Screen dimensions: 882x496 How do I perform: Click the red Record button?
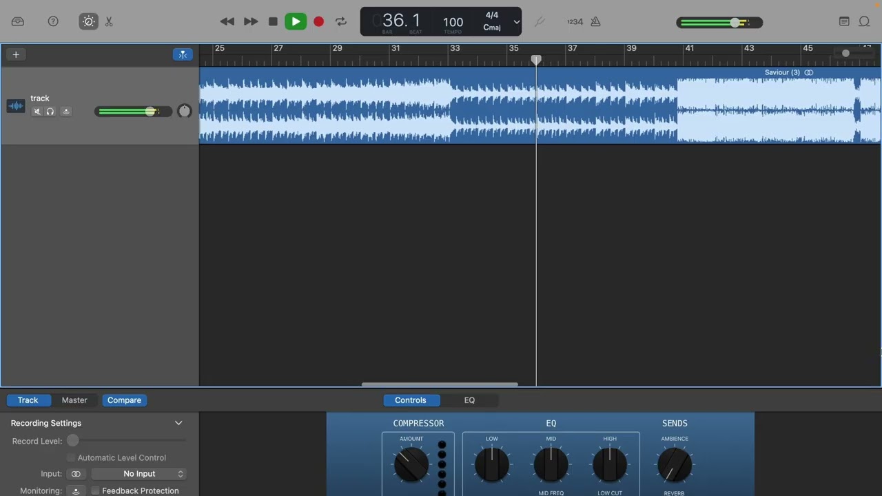(318, 21)
